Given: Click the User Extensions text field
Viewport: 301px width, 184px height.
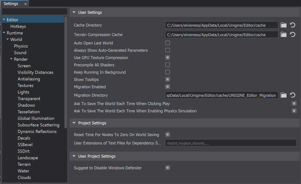Looking at the screenshot, I should click(231, 143).
